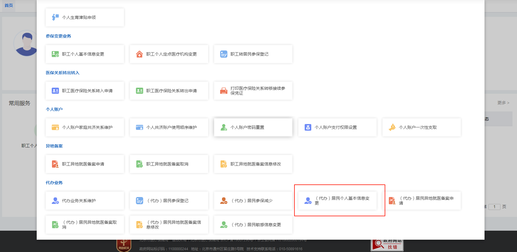Click the 职工医疗保险关系转入申请 icon
This screenshot has height=252, width=517.
[55, 90]
